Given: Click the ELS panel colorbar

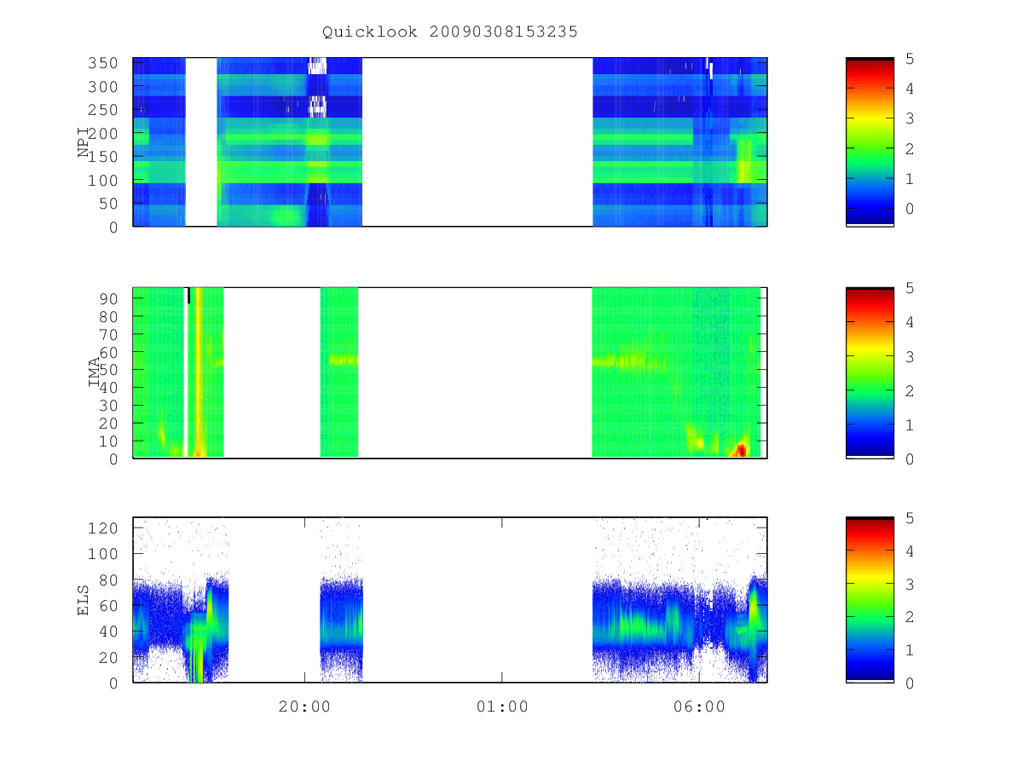Looking at the screenshot, I should pyautogui.click(x=870, y=600).
